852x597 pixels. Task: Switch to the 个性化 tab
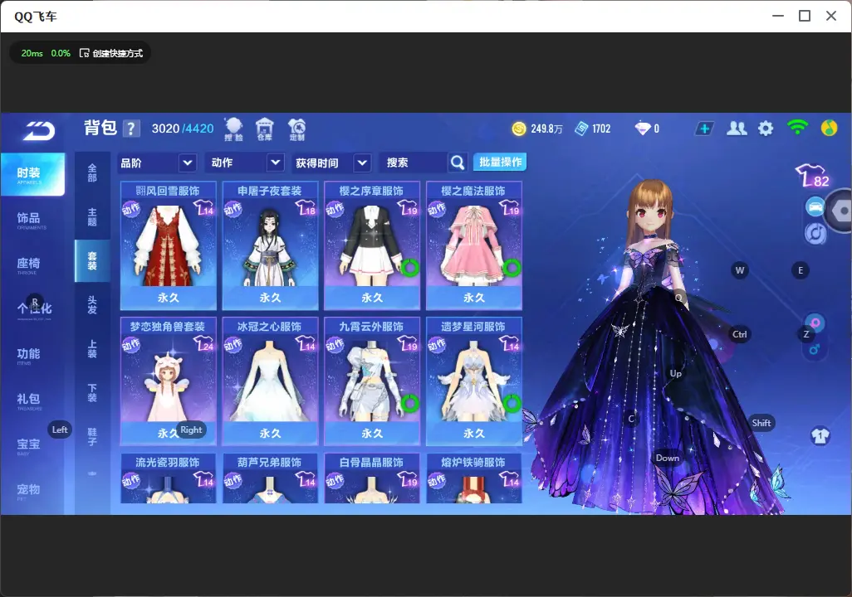tap(34, 309)
